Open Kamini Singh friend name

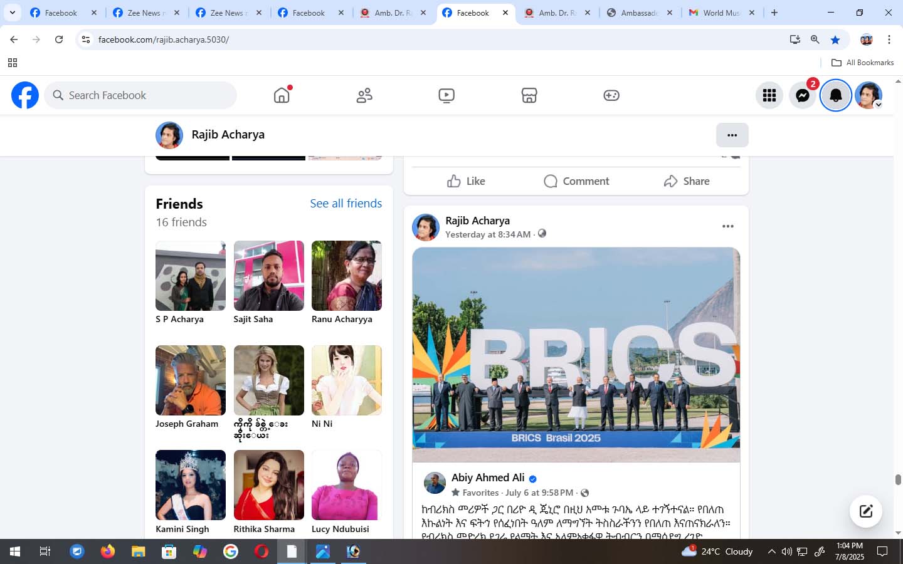182,529
